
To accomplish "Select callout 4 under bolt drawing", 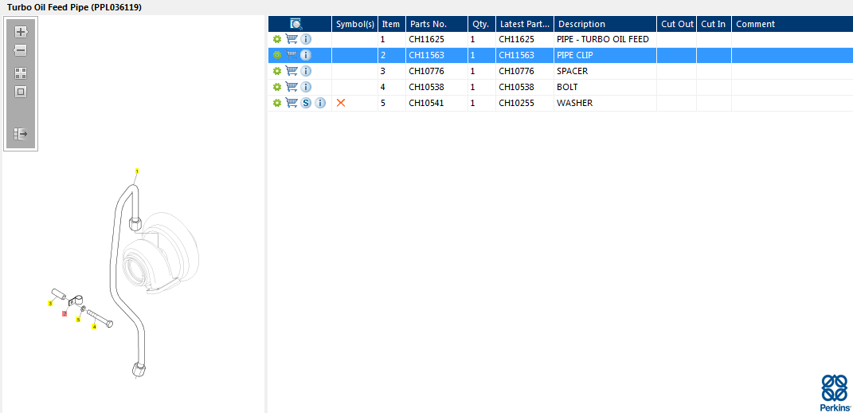I will tap(94, 326).
